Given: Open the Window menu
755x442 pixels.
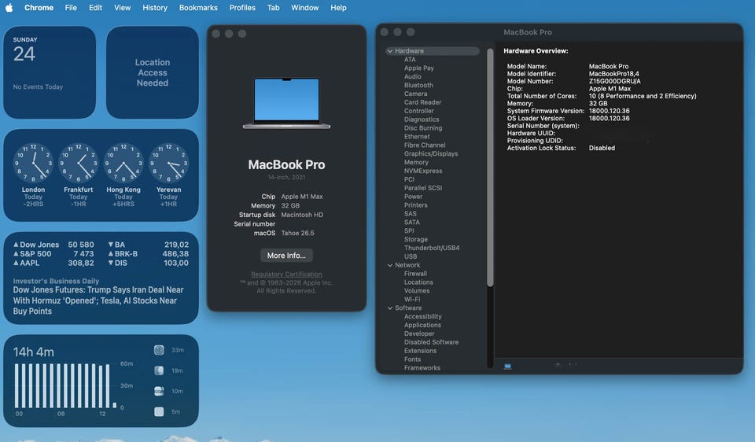Looking at the screenshot, I should click(x=305, y=8).
